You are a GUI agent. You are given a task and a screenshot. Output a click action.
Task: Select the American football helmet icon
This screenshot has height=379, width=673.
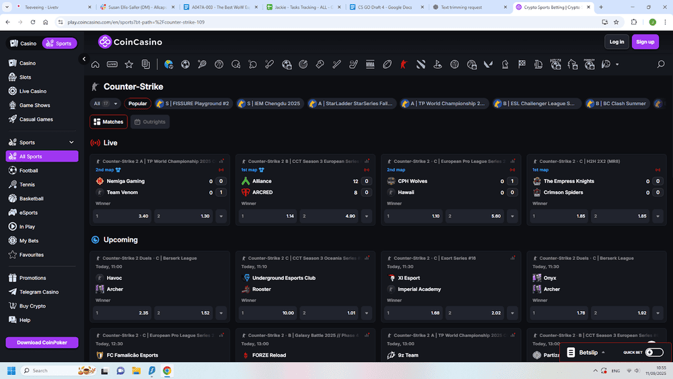pyautogui.click(x=236, y=65)
